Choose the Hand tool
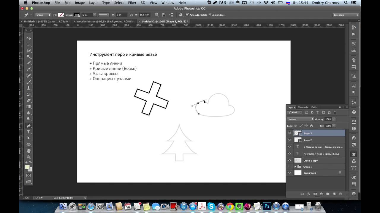This screenshot has width=380, height=213. [x=28, y=151]
